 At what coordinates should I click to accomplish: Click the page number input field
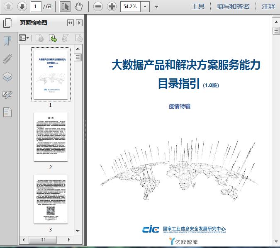click(36, 6)
